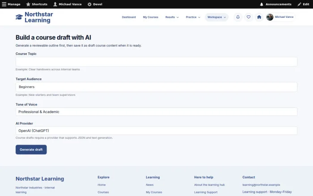Click the 'Explore' footer heading
The image size is (313, 196).
[x=103, y=177]
